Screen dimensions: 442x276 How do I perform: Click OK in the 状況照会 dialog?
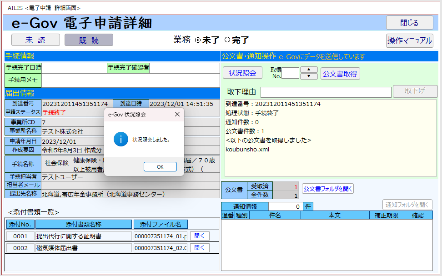click(160, 167)
